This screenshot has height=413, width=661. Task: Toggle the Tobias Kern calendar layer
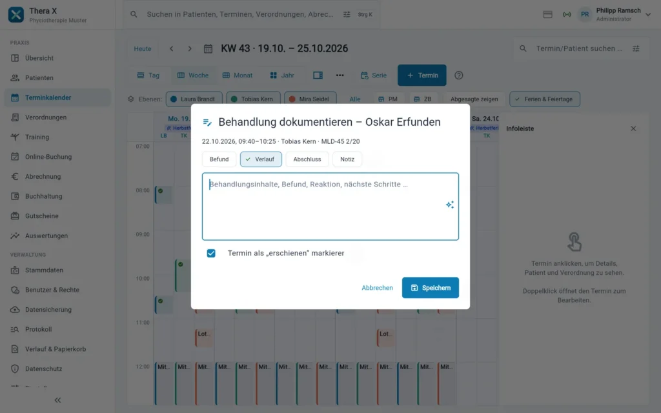pyautogui.click(x=253, y=99)
